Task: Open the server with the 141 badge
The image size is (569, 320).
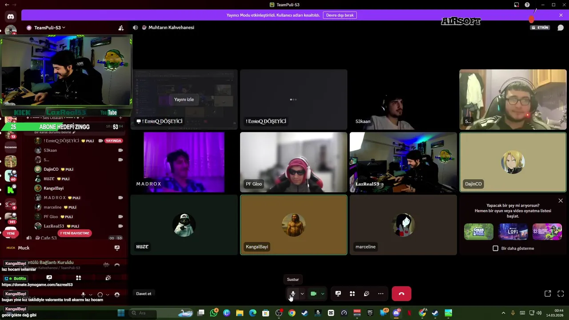Action: point(11,218)
